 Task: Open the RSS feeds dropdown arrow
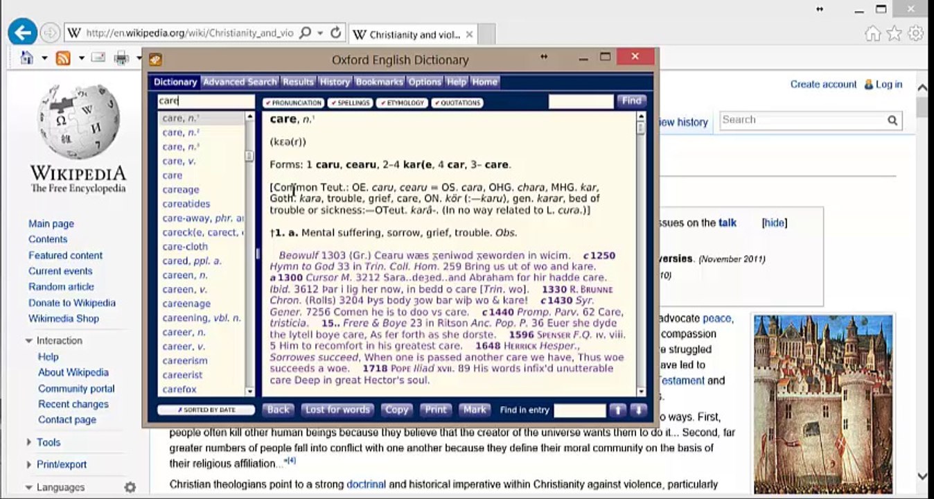coord(80,58)
